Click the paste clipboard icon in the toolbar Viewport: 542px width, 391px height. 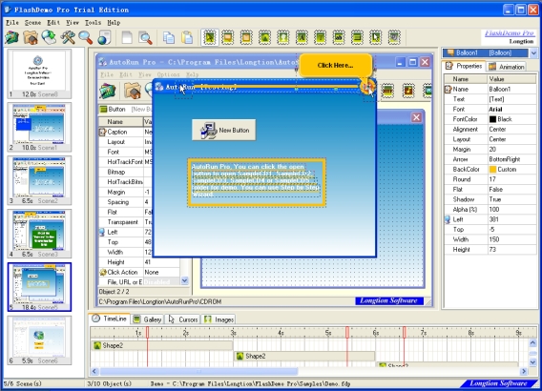[x=187, y=37]
